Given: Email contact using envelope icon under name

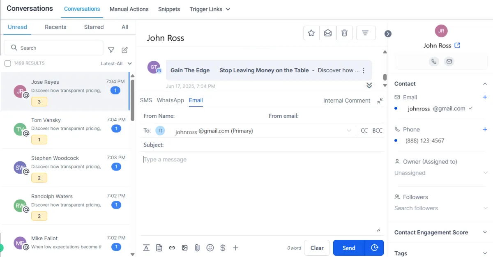Looking at the screenshot, I should pyautogui.click(x=449, y=62).
